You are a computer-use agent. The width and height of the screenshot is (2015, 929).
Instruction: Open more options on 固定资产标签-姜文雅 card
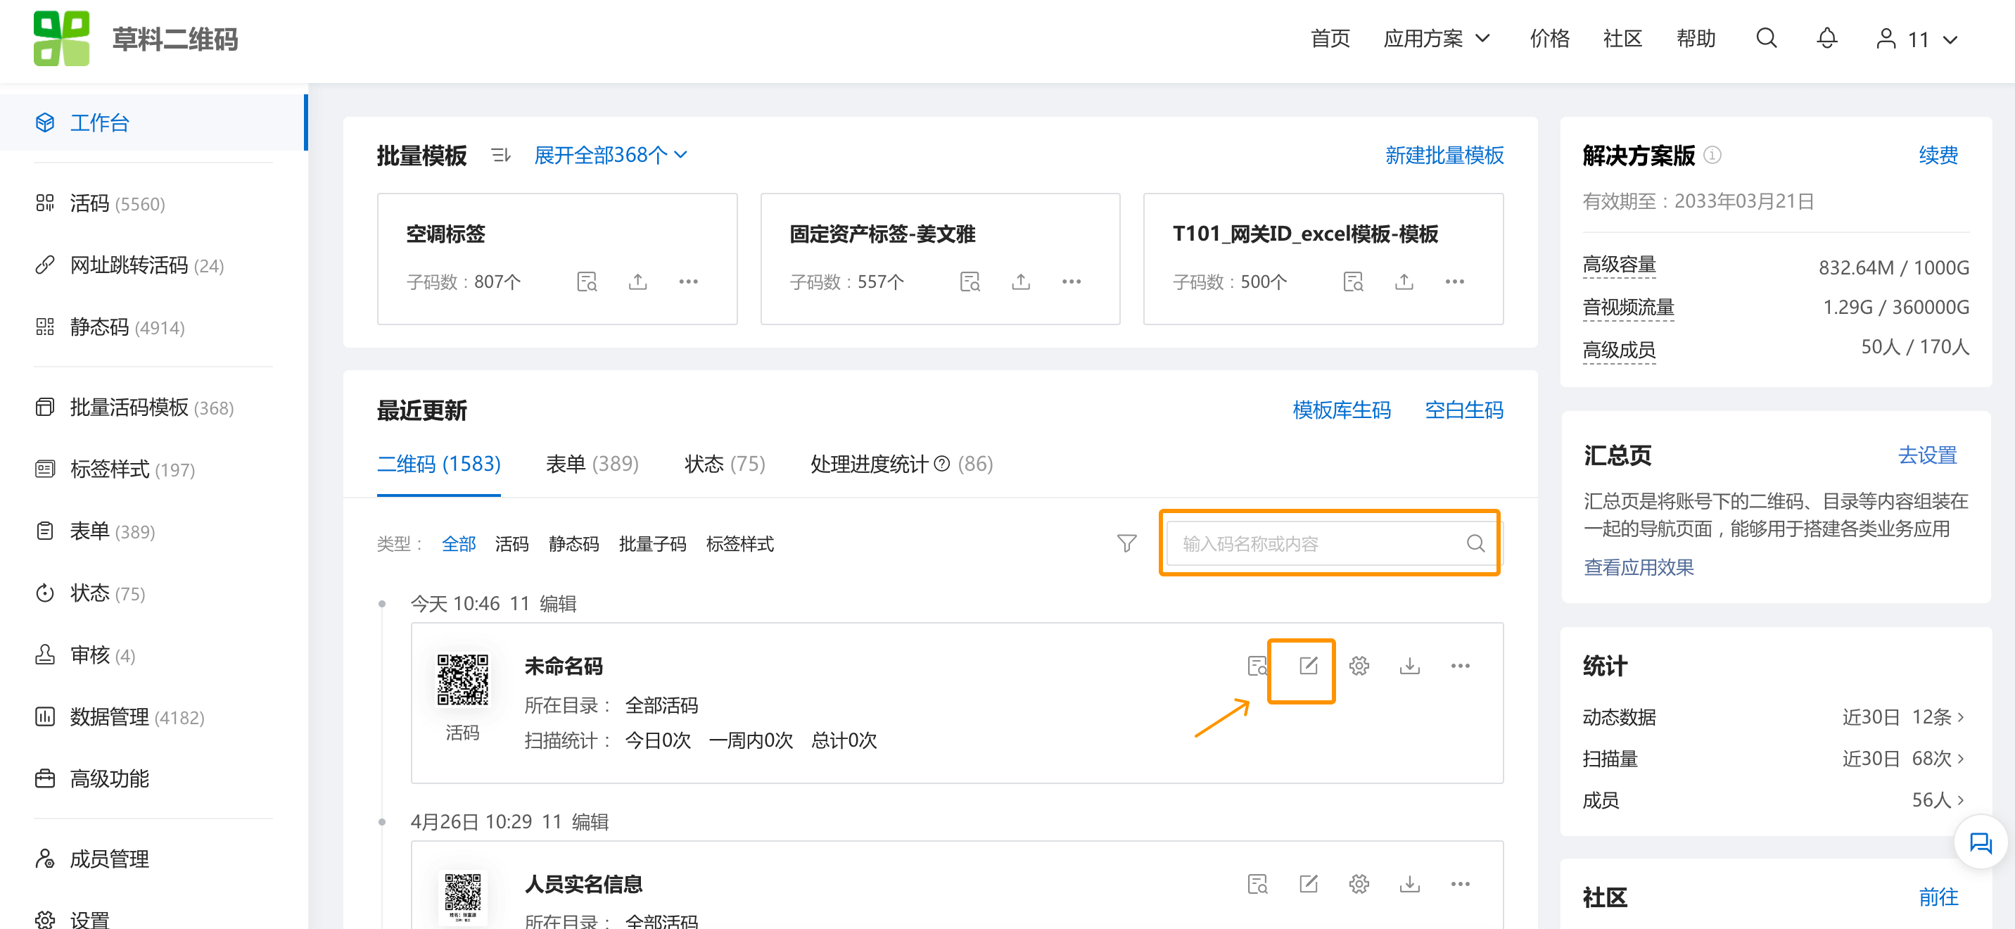point(1072,281)
